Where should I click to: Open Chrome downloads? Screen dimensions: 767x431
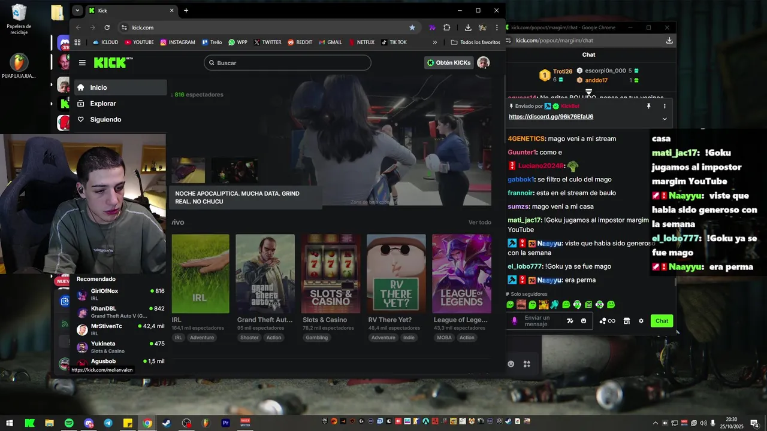(468, 28)
